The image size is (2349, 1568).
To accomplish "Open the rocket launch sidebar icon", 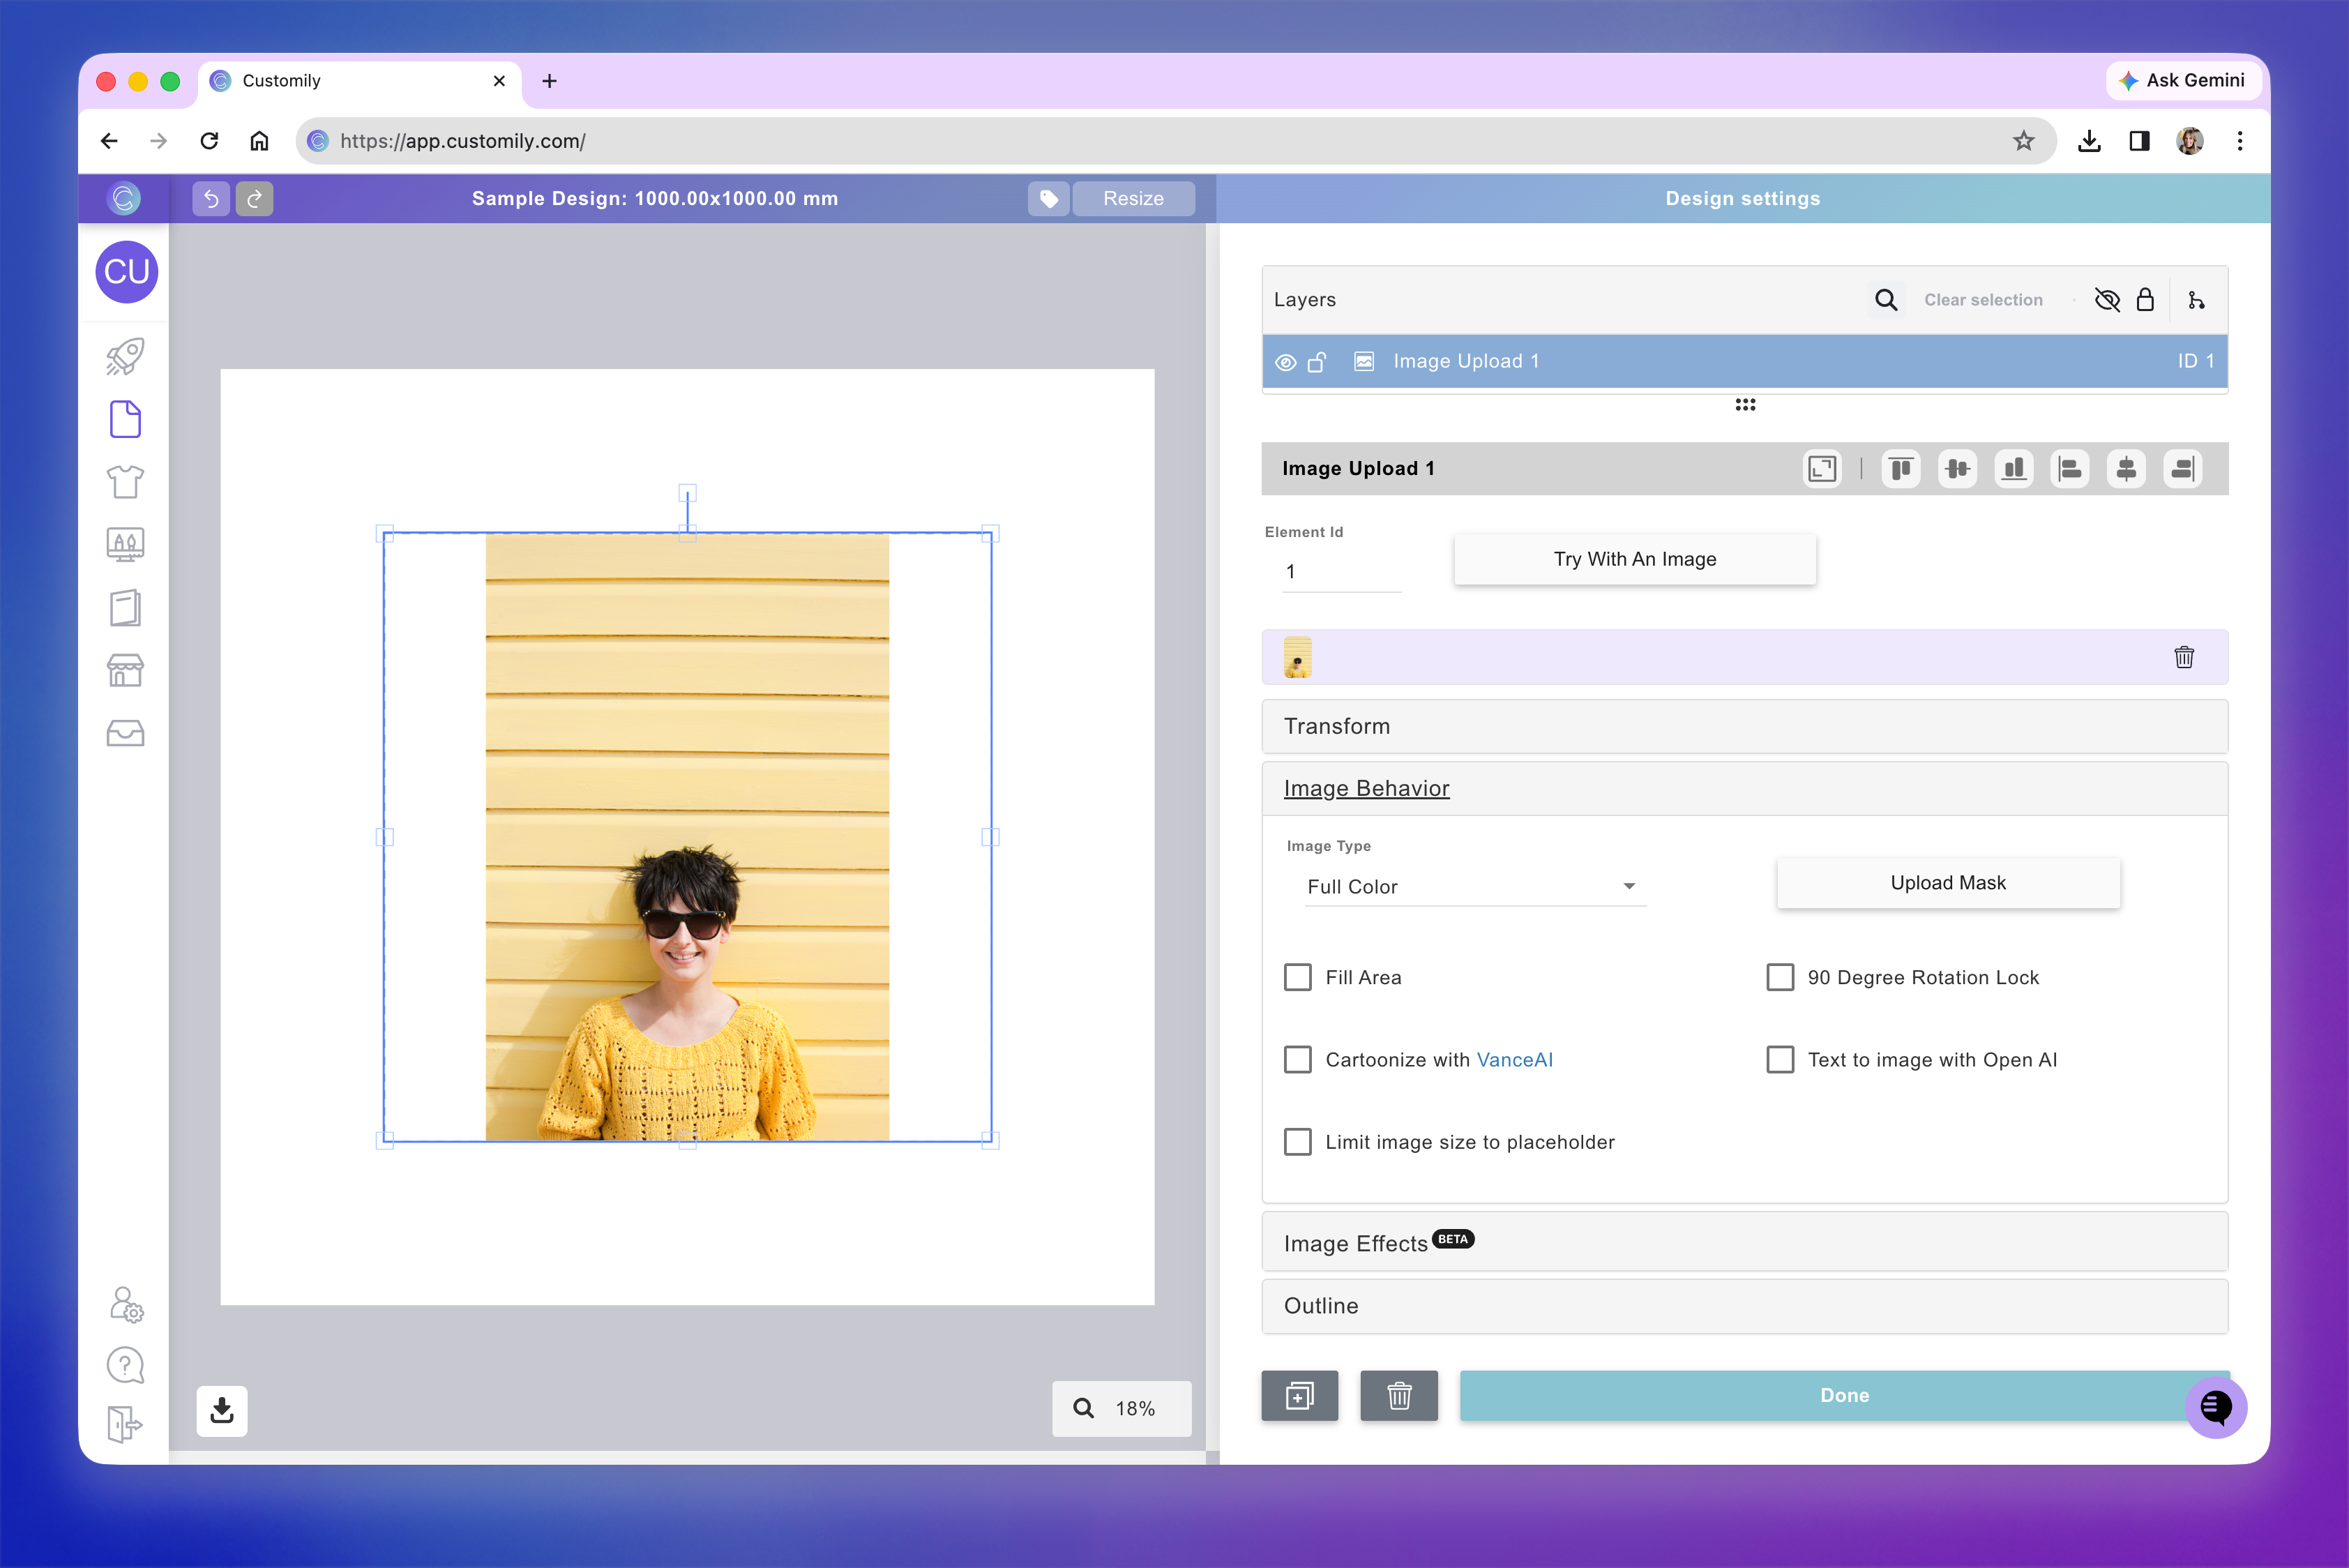I will [x=125, y=356].
